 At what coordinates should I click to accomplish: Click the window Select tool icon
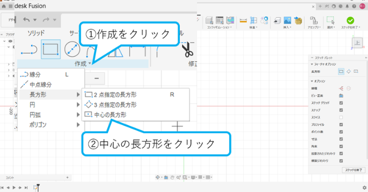click(330, 21)
